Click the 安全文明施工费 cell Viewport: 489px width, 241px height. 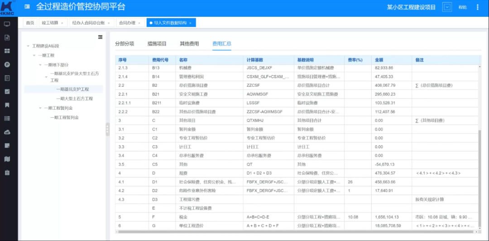[x=209, y=94]
